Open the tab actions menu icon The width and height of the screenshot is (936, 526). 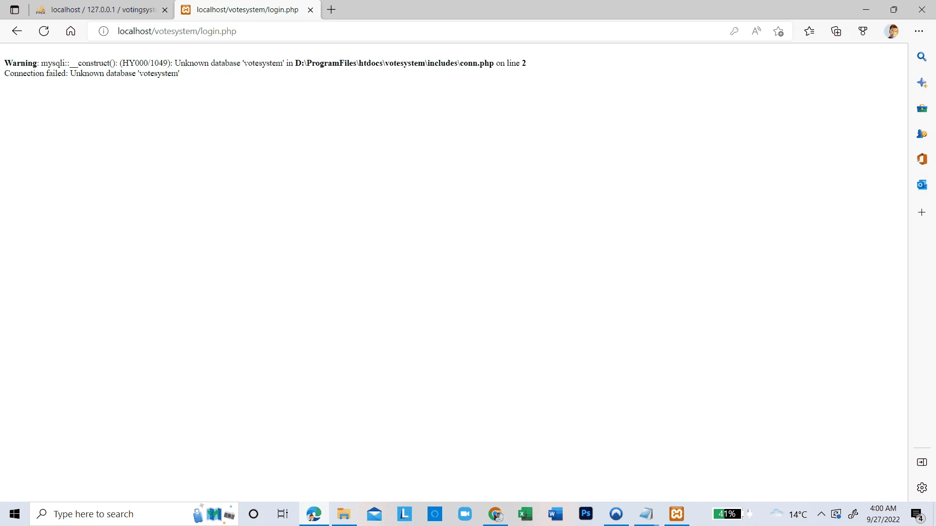click(x=15, y=10)
